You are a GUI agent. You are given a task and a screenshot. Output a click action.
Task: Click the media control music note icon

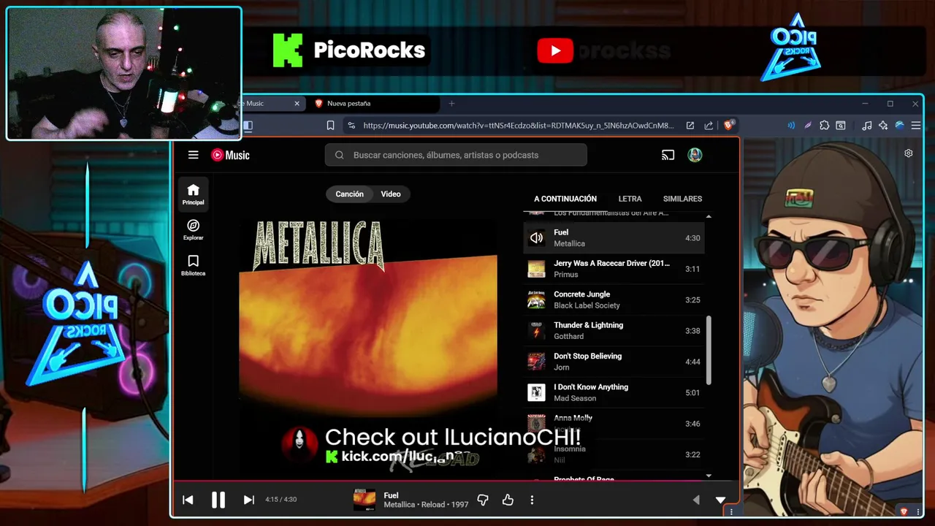[867, 126]
